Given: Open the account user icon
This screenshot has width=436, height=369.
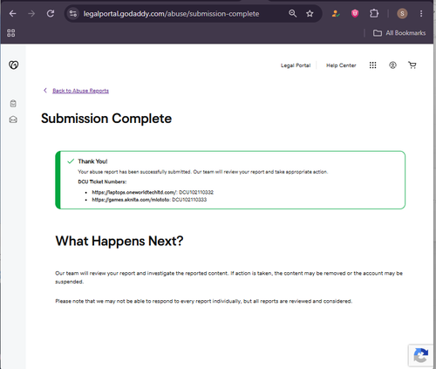Looking at the screenshot, I should coord(392,65).
